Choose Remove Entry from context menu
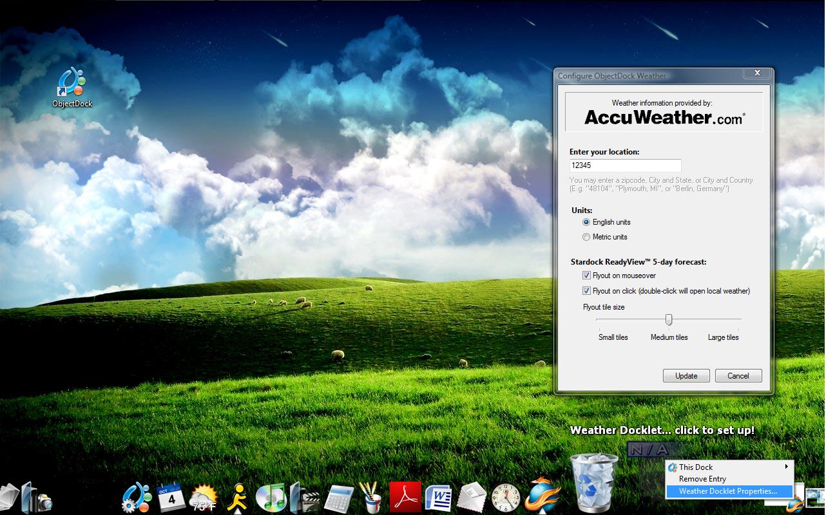The width and height of the screenshot is (826, 515). [x=729, y=479]
